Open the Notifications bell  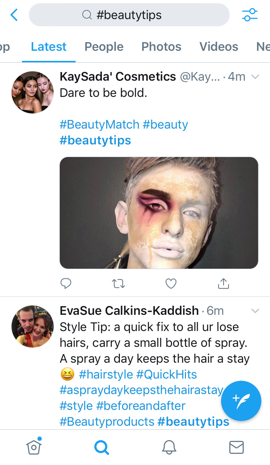click(169, 447)
